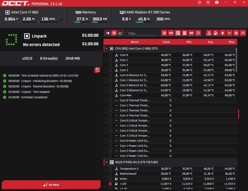Image resolution: width=248 pixels, height=191 pixels.
Task: Toggle gauge usage readings filter icon
Action: 243,33
